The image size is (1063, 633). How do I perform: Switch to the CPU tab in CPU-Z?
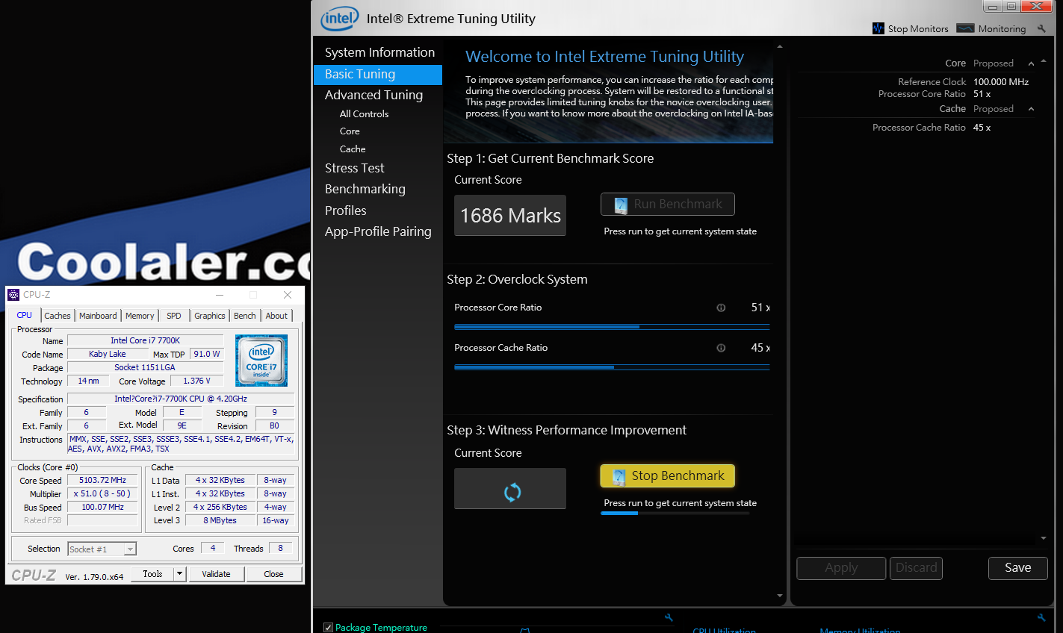(25, 315)
